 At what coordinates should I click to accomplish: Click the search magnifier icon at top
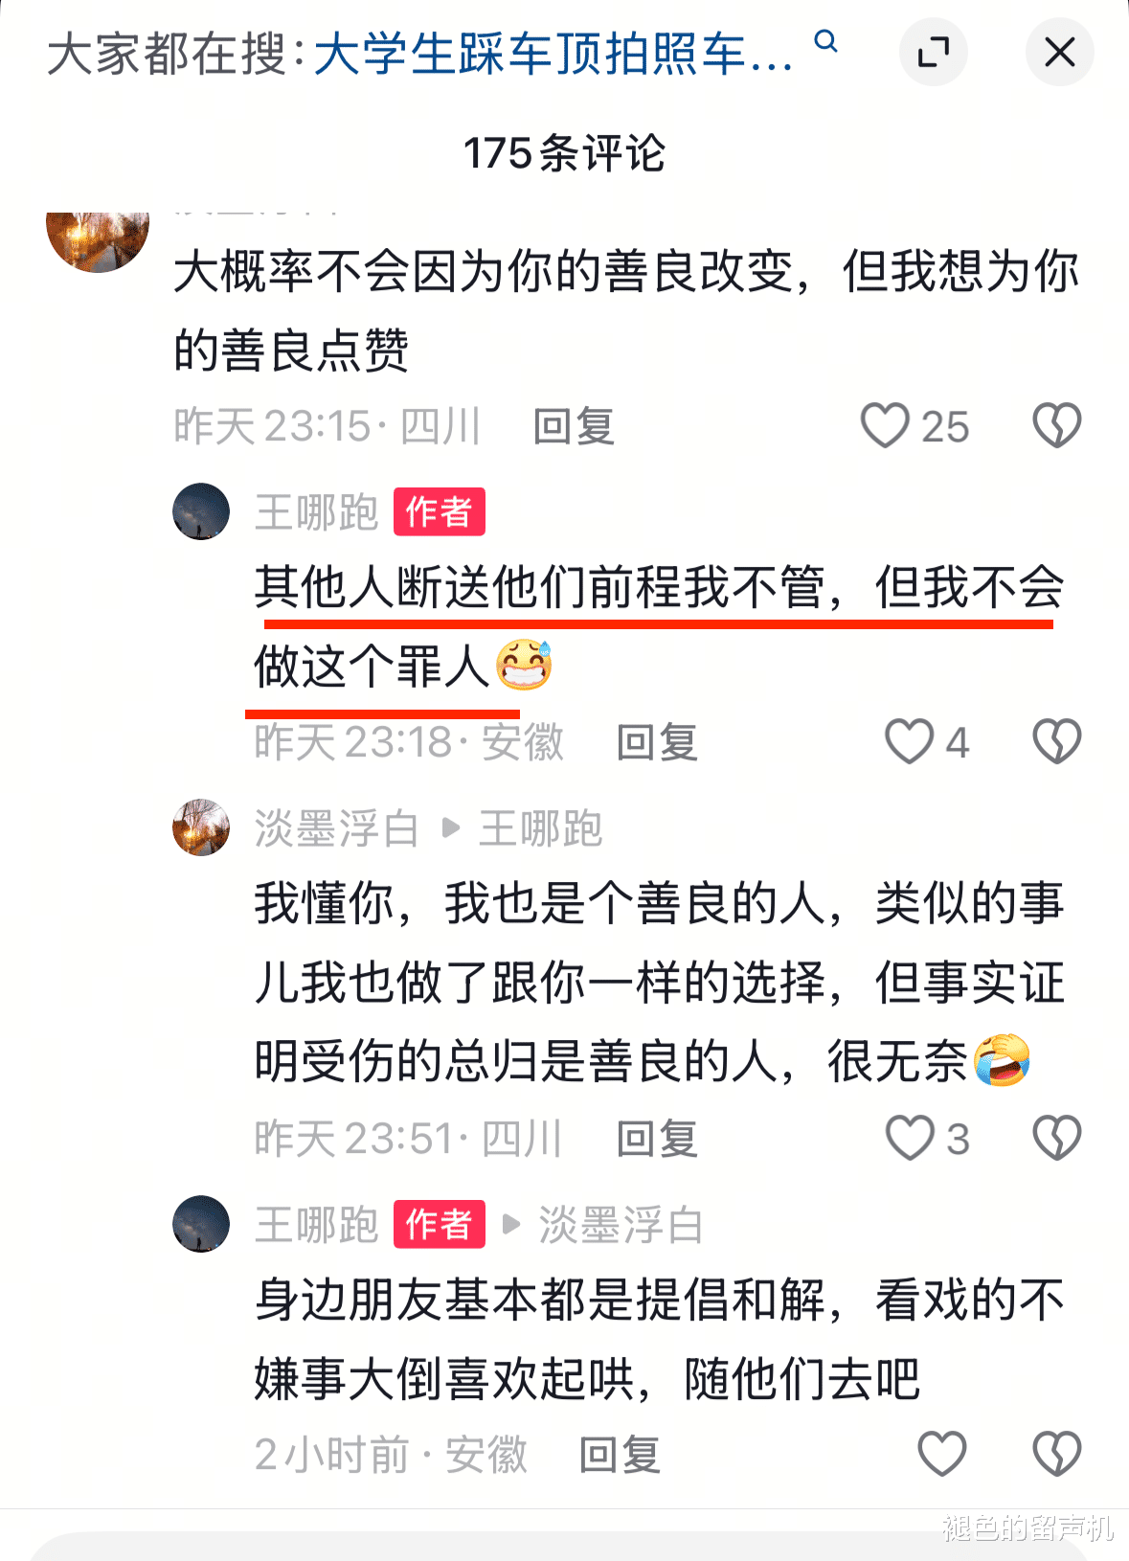coord(825,41)
